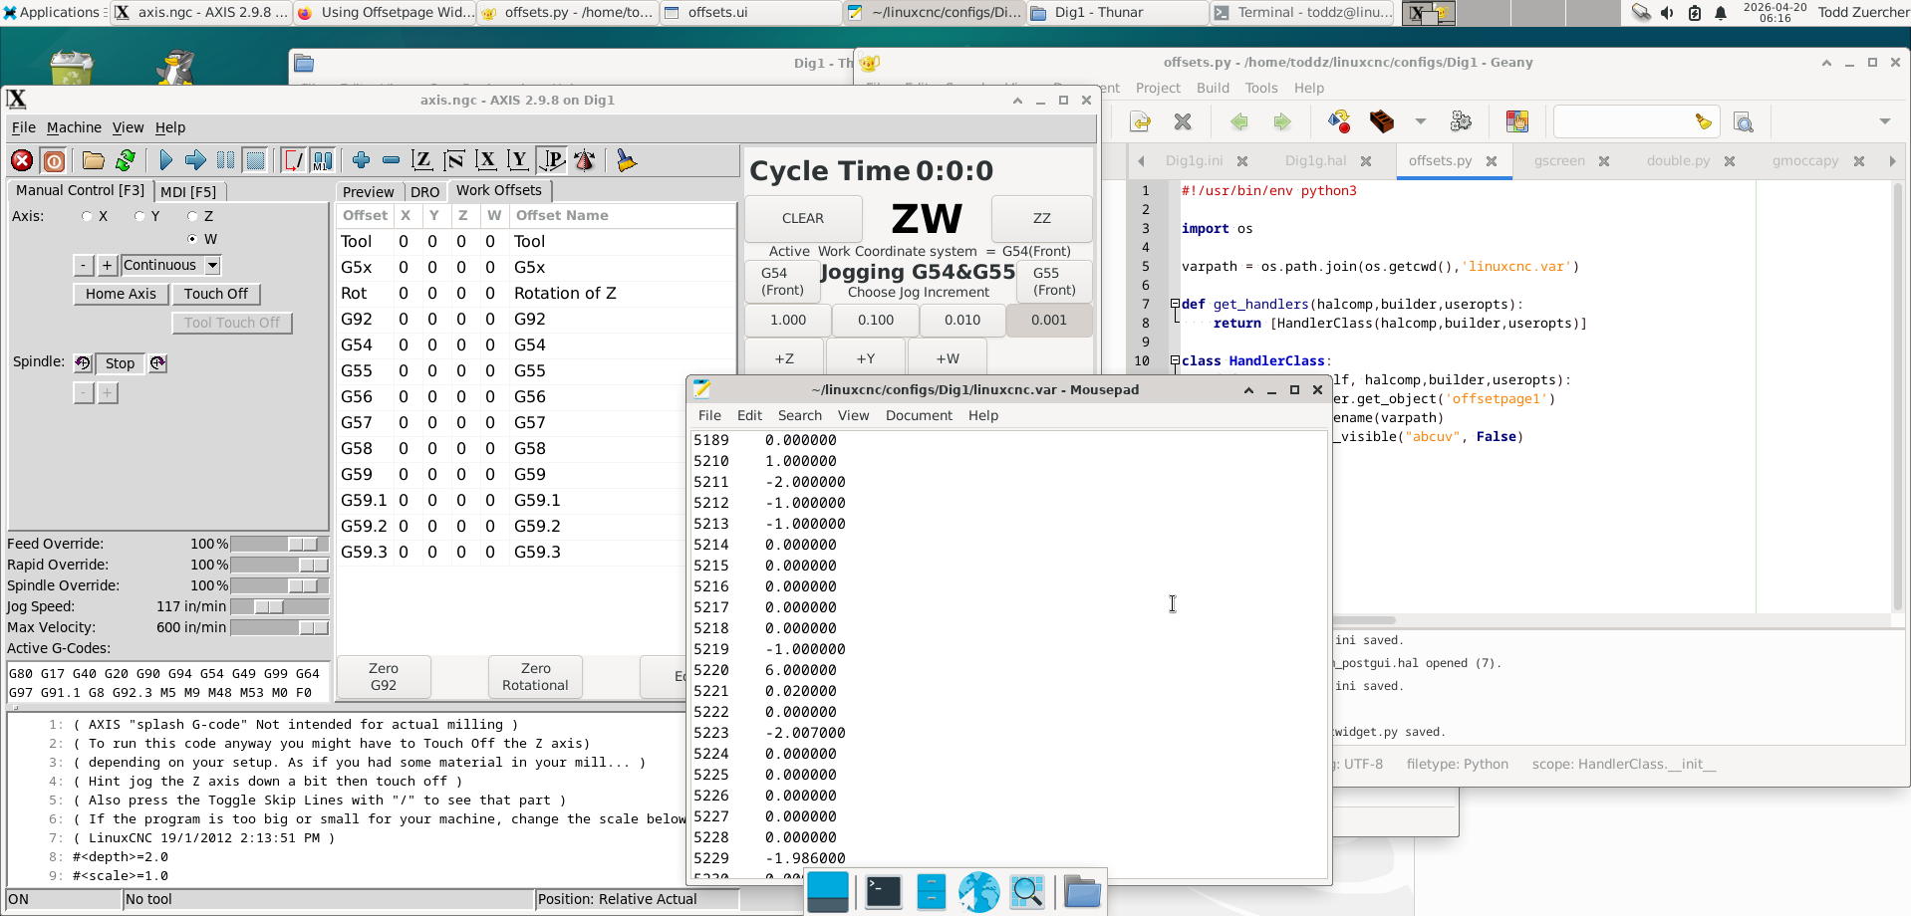Image resolution: width=1911 pixels, height=916 pixels.
Task: Select the Z axis radio button
Action: coord(192,216)
